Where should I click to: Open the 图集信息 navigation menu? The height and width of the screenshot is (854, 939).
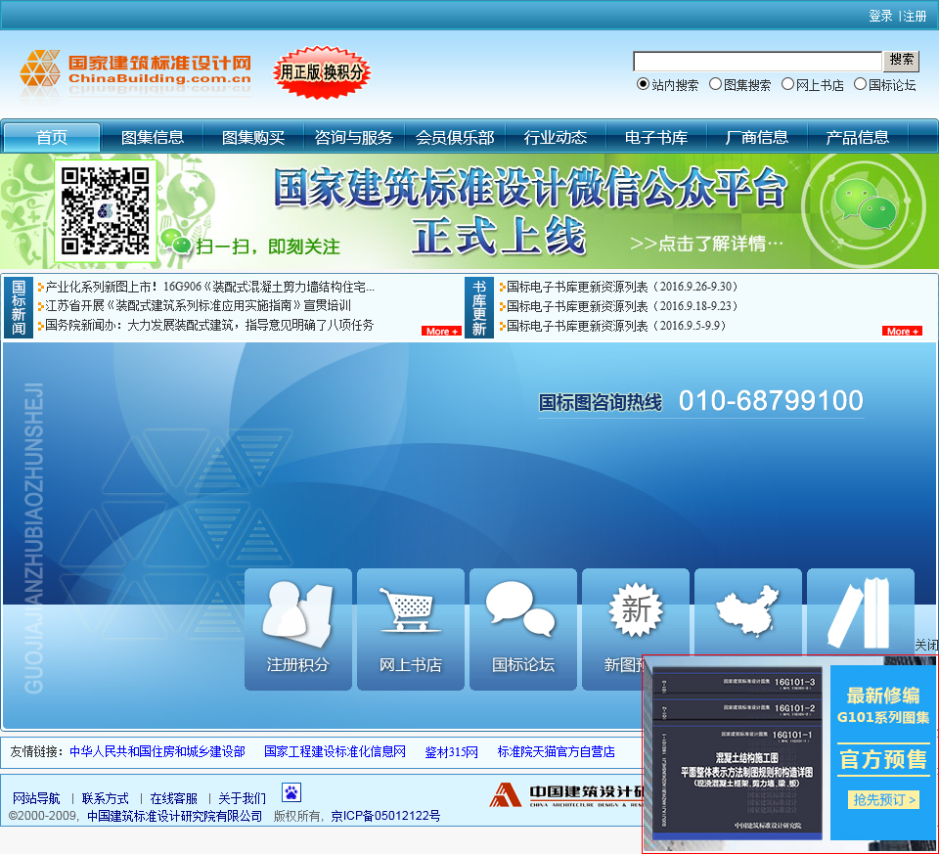(153, 137)
